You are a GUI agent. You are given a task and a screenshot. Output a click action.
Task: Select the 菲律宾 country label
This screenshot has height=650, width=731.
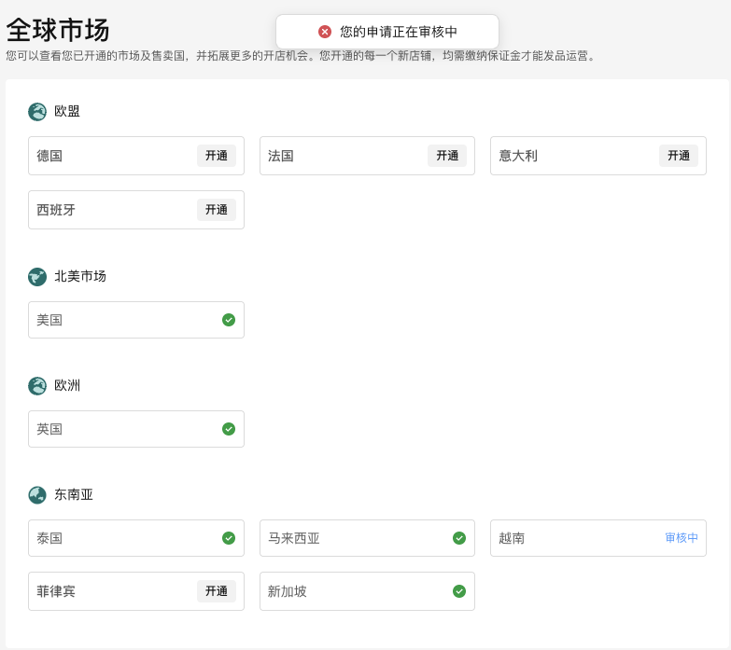tap(56, 592)
